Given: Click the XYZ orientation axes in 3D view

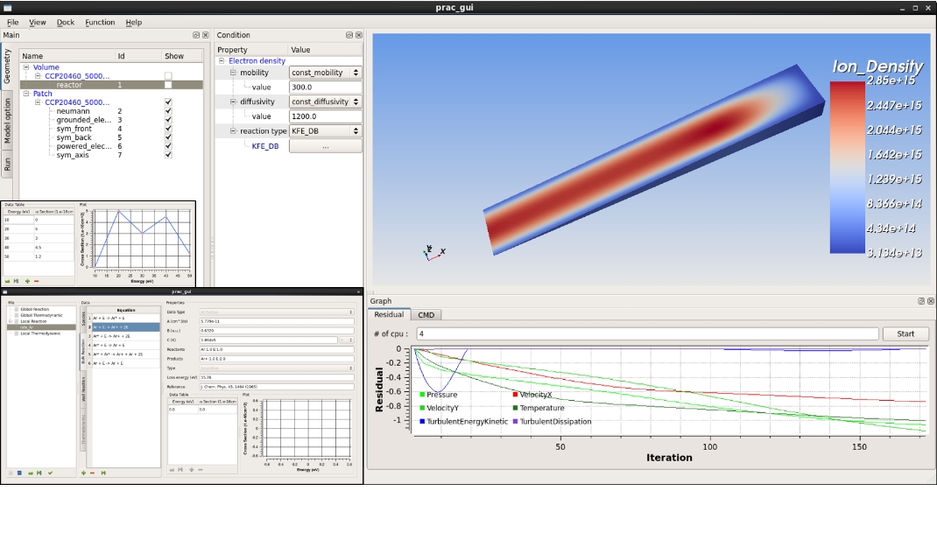Looking at the screenshot, I should pos(432,252).
